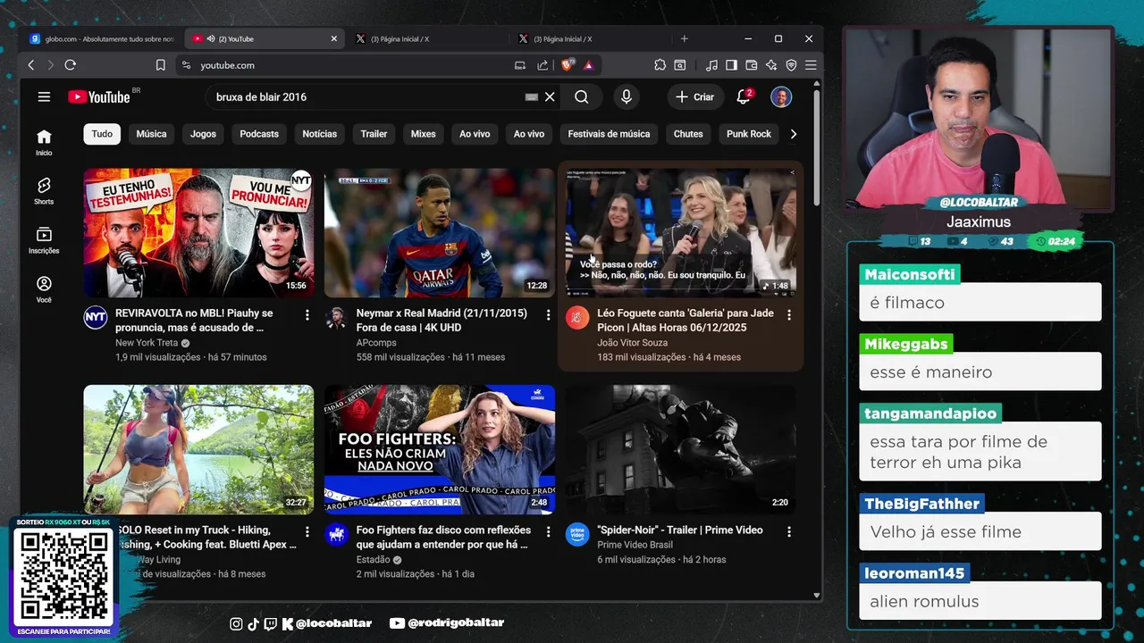The height and width of the screenshot is (643, 1144).
Task: Open more options for Foo Fighters video
Action: pos(548,532)
